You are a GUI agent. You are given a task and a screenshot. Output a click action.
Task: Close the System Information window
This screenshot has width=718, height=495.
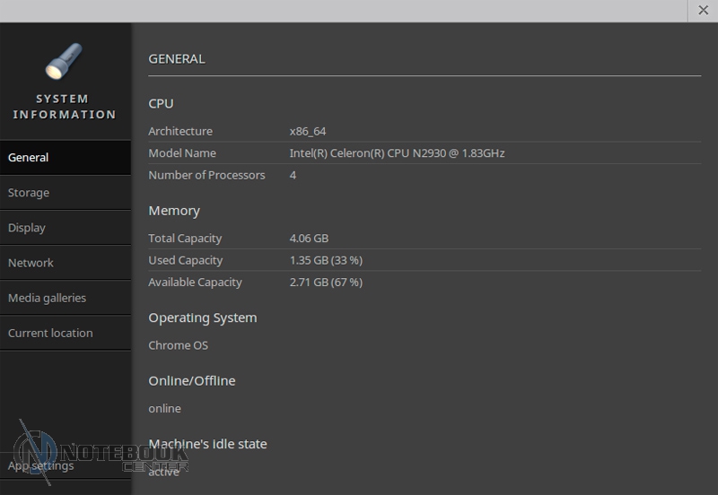click(x=703, y=11)
